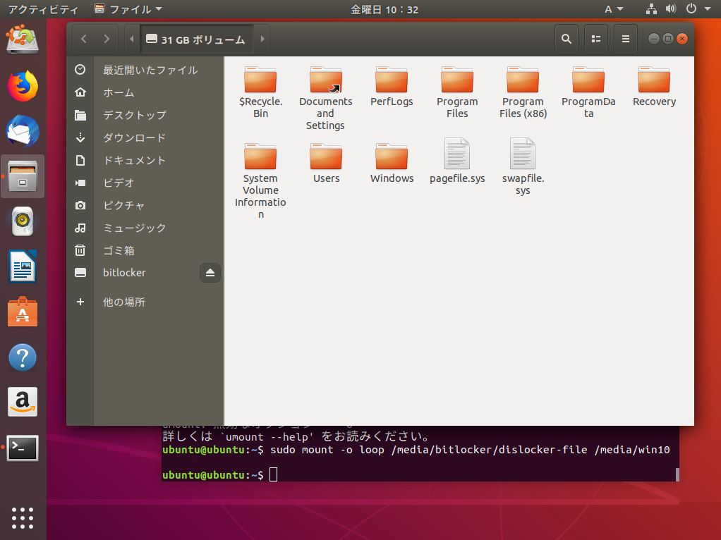Open Help from the dock
Viewport: 721px width, 540px height.
coord(23,357)
